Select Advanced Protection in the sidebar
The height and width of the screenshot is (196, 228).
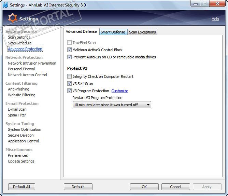pos(25,49)
